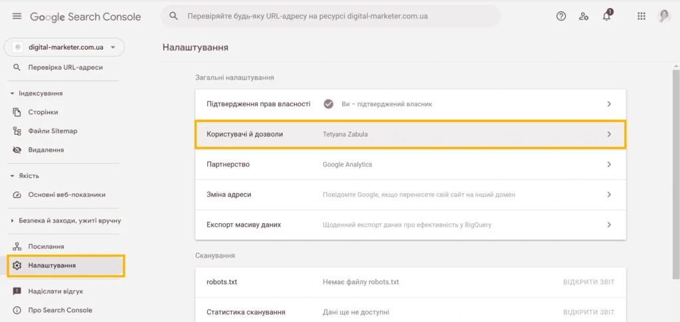Click the Google Analytics text

(x=347, y=164)
